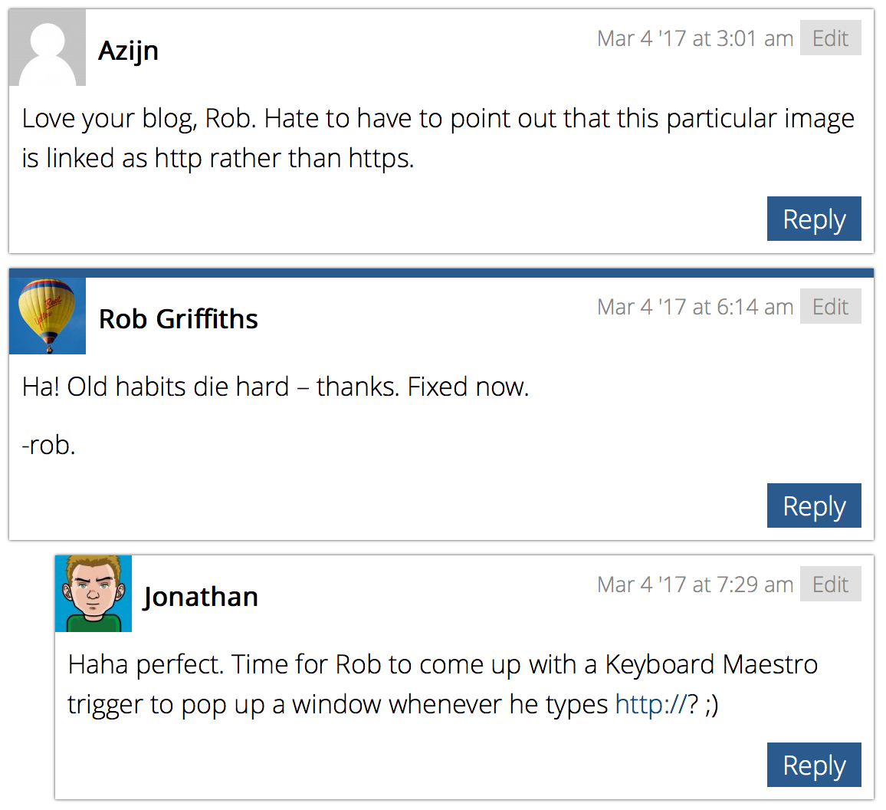Click the Rob Griffiths author name
The image size is (886, 810).
179,319
